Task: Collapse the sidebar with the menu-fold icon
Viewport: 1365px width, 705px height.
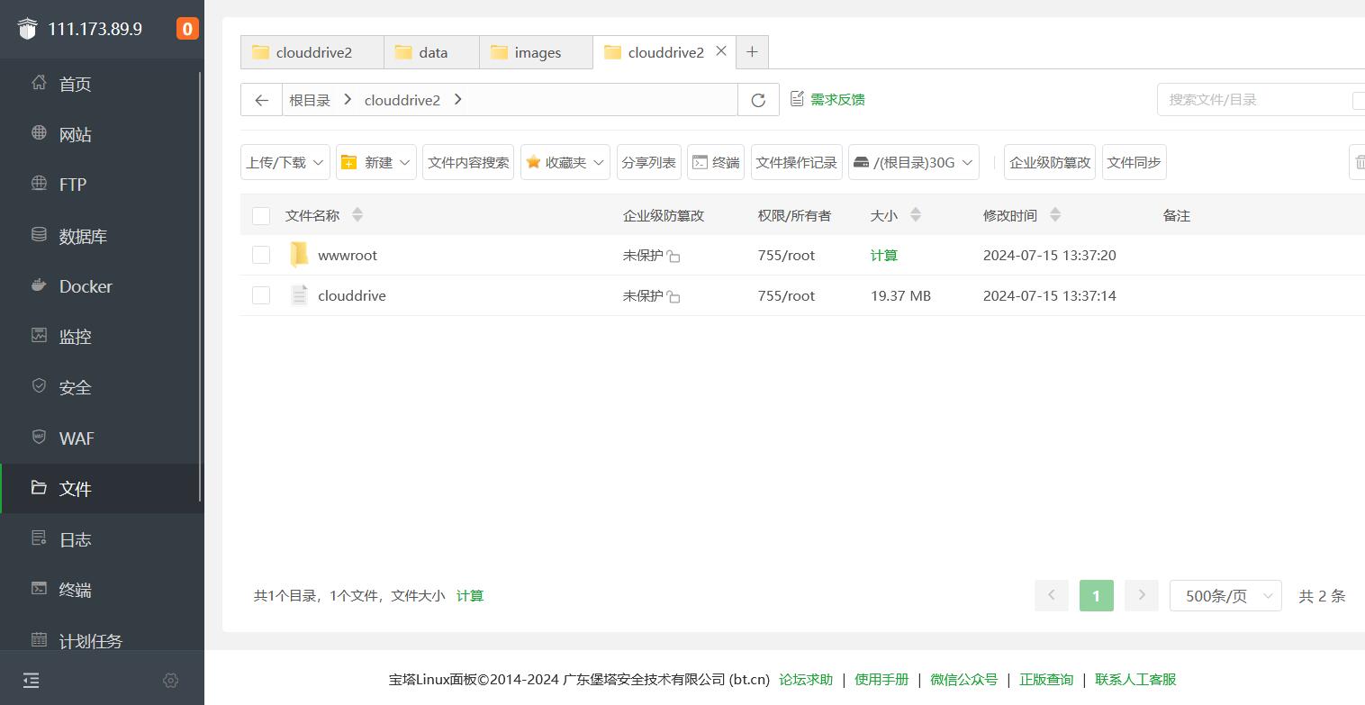Action: [32, 681]
